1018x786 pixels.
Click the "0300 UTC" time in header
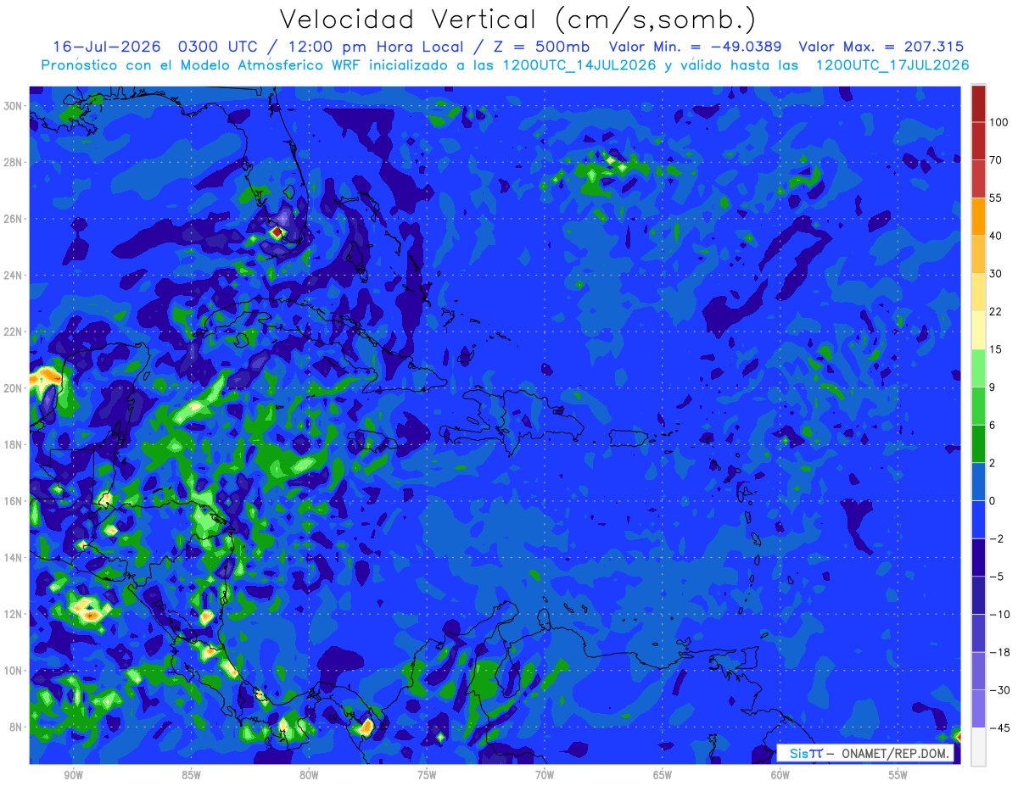(221, 47)
